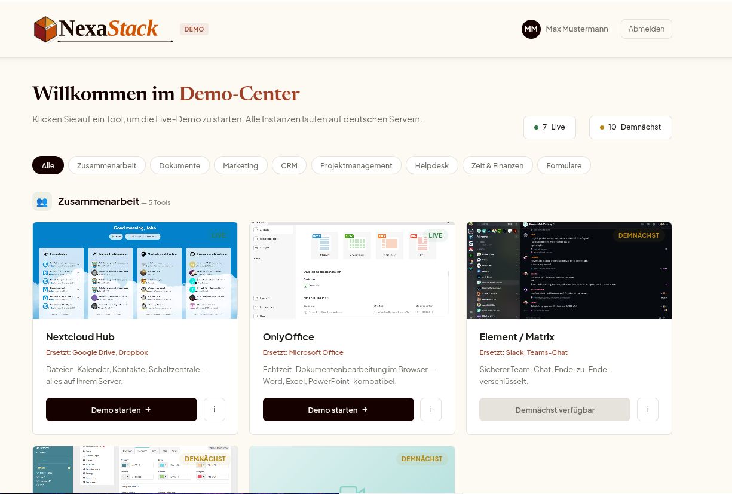
Task: Open the Helpdesk category
Action: coord(431,165)
